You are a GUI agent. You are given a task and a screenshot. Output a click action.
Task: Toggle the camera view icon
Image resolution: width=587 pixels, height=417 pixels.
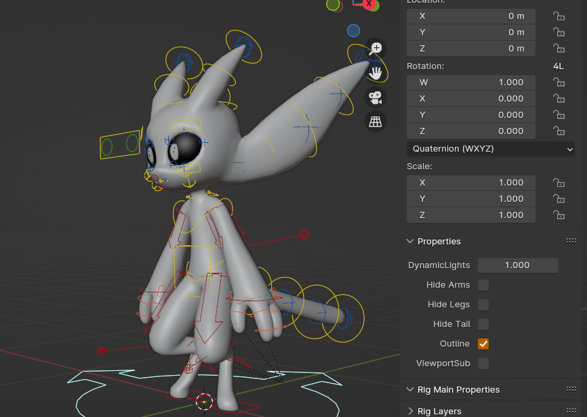[375, 97]
